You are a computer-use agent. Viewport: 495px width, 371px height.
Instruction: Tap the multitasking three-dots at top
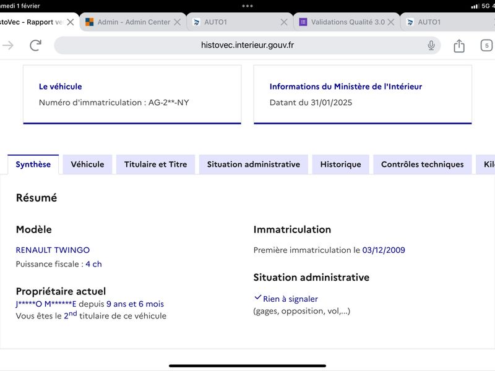(247, 6)
